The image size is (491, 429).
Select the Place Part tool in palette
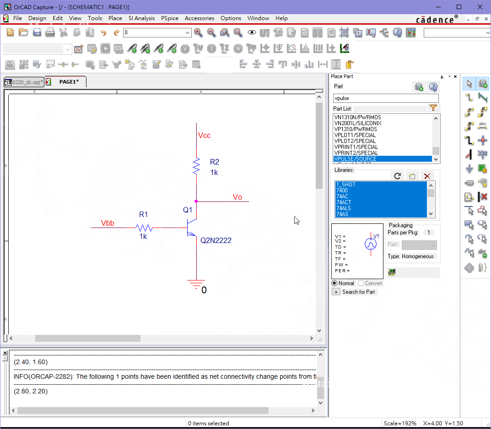(x=483, y=84)
